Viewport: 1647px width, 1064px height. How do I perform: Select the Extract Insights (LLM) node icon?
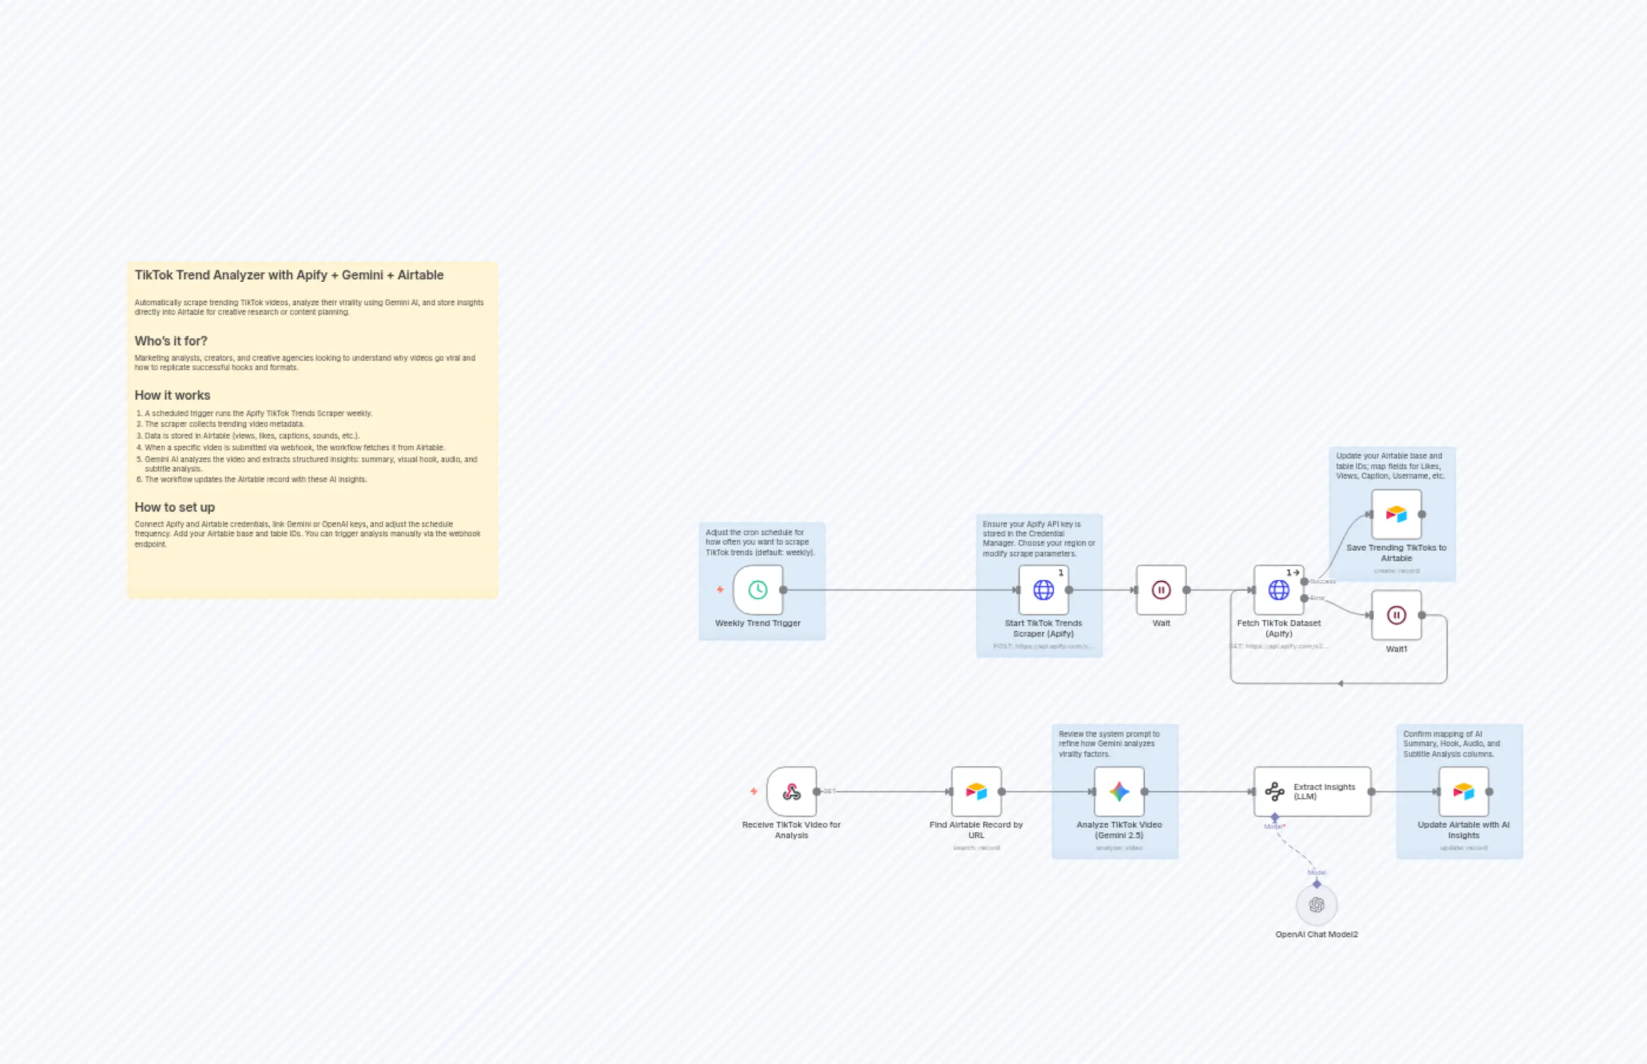coord(1274,792)
